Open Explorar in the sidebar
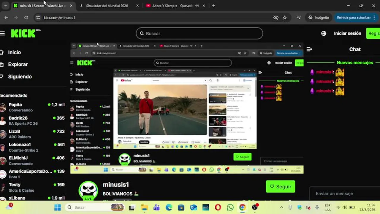 18,64
